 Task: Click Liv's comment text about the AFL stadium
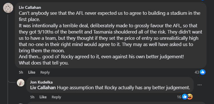[111, 38]
